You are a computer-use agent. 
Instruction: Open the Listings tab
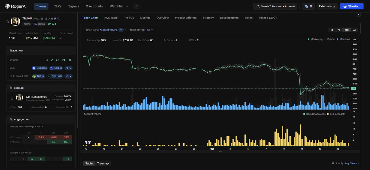pos(145,18)
